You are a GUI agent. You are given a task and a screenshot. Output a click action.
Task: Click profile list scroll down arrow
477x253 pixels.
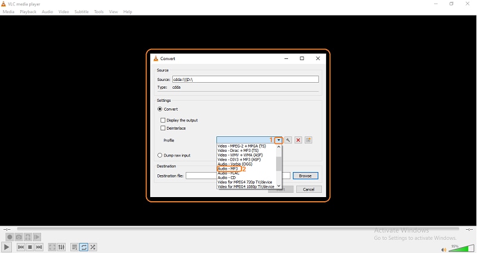(278, 186)
